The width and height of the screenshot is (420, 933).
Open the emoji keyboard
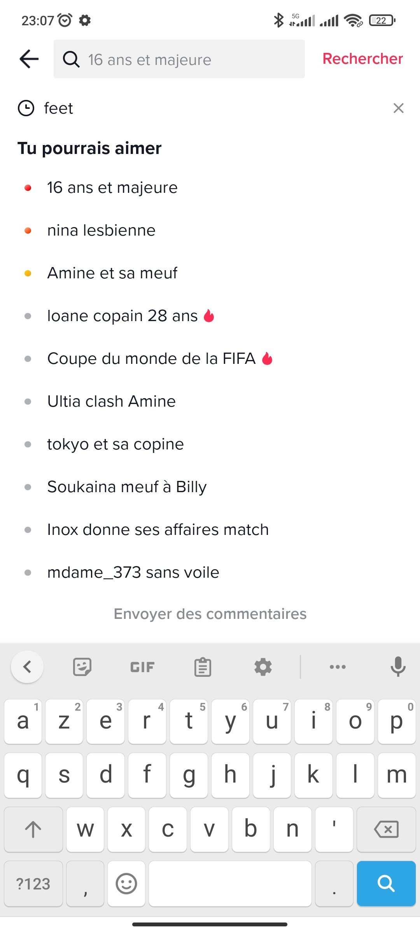pos(126,883)
